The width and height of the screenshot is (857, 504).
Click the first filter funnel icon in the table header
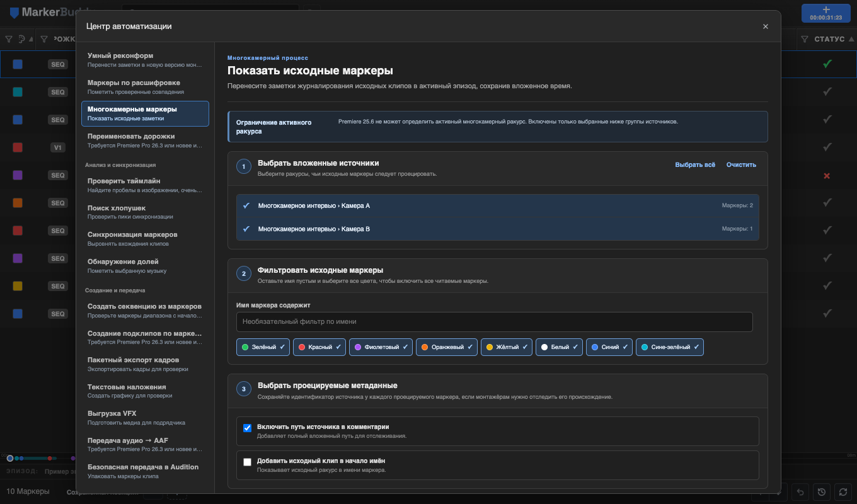point(9,39)
